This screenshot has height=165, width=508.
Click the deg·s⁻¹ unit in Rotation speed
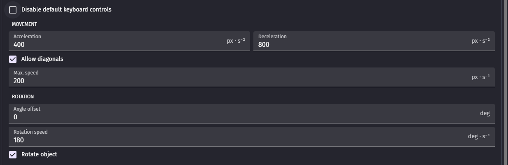479,136
